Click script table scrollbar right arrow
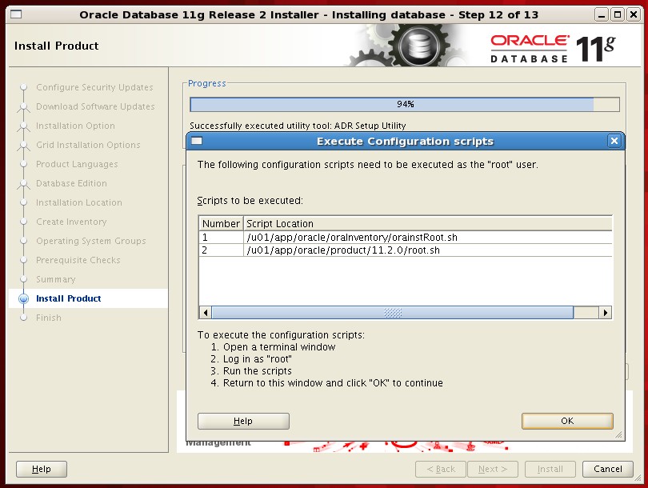Viewport: 648px width, 488px height. [606, 312]
